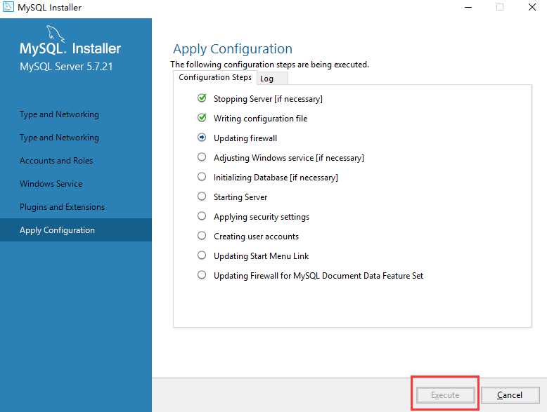Click the MySQL Installer sidebar title text
This screenshot has height=412, width=547.
70,48
